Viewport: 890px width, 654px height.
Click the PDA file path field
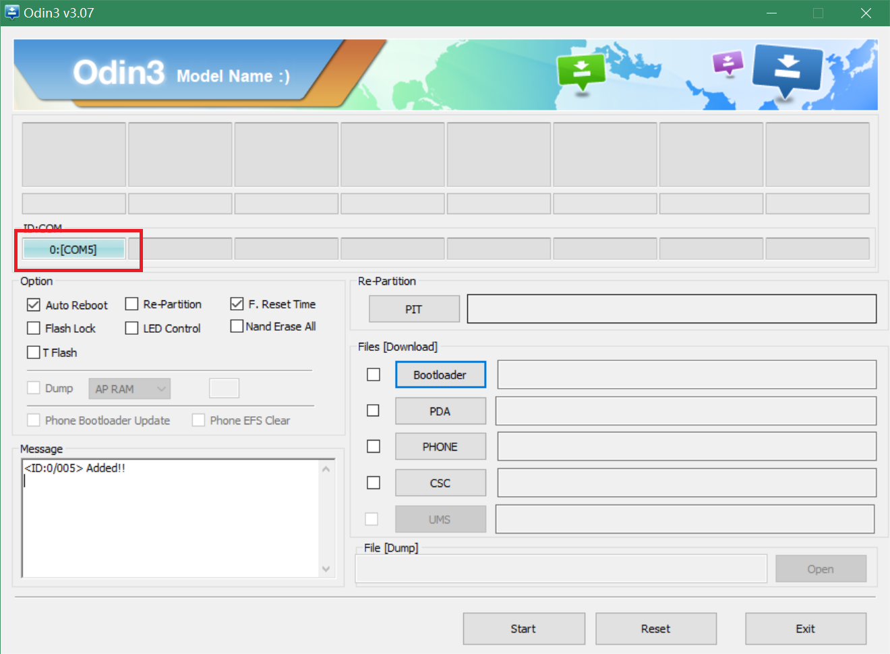pos(686,411)
